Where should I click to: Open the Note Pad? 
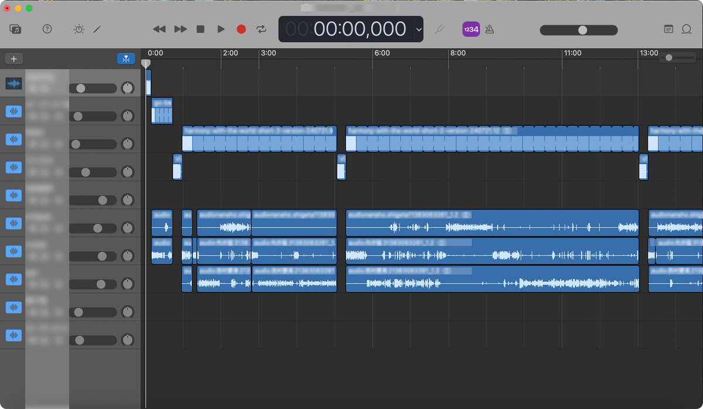coord(668,29)
